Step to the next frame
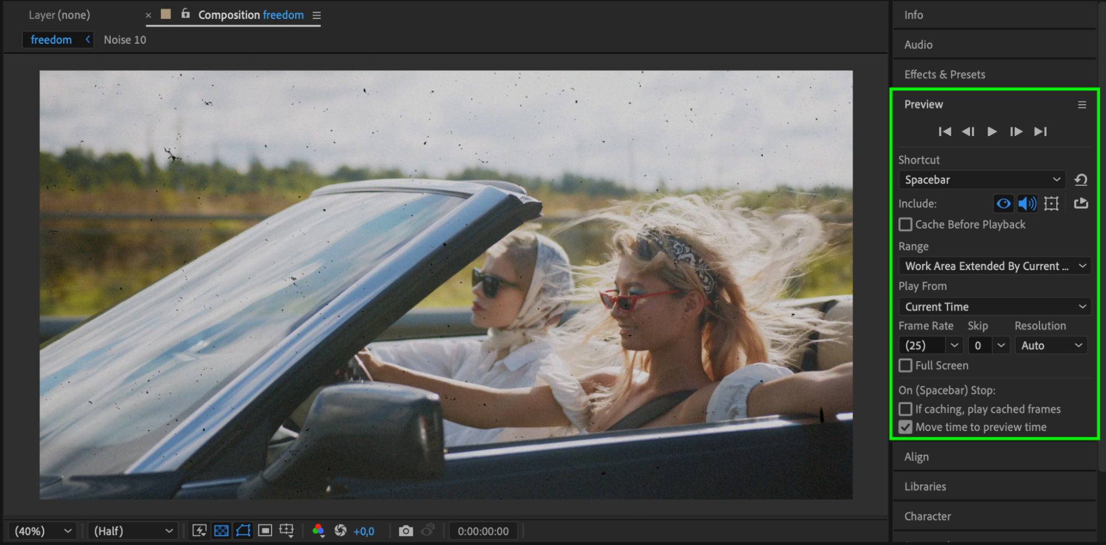Screen dimensions: 1106x545 click(1016, 132)
